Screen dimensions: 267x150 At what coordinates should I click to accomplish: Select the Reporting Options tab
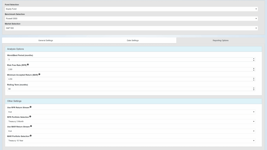[221, 40]
